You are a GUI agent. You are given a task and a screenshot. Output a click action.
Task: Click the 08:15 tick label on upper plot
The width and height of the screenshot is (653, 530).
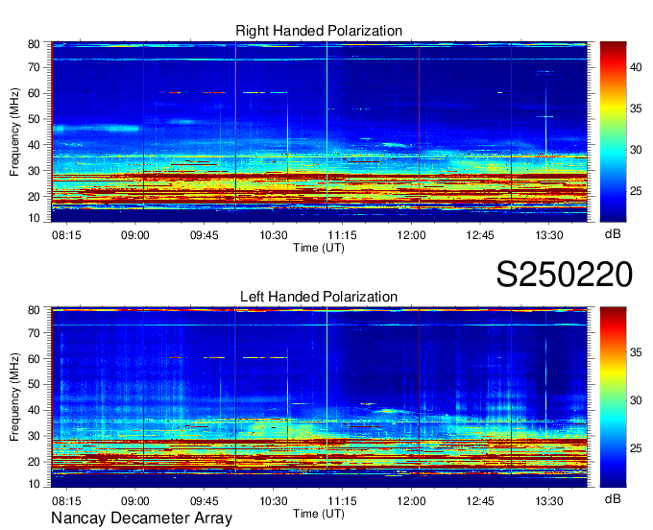click(x=66, y=235)
